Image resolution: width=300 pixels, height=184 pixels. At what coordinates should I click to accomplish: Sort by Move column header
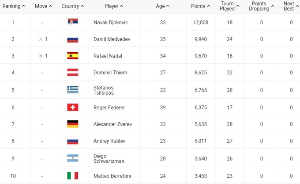pos(43,6)
